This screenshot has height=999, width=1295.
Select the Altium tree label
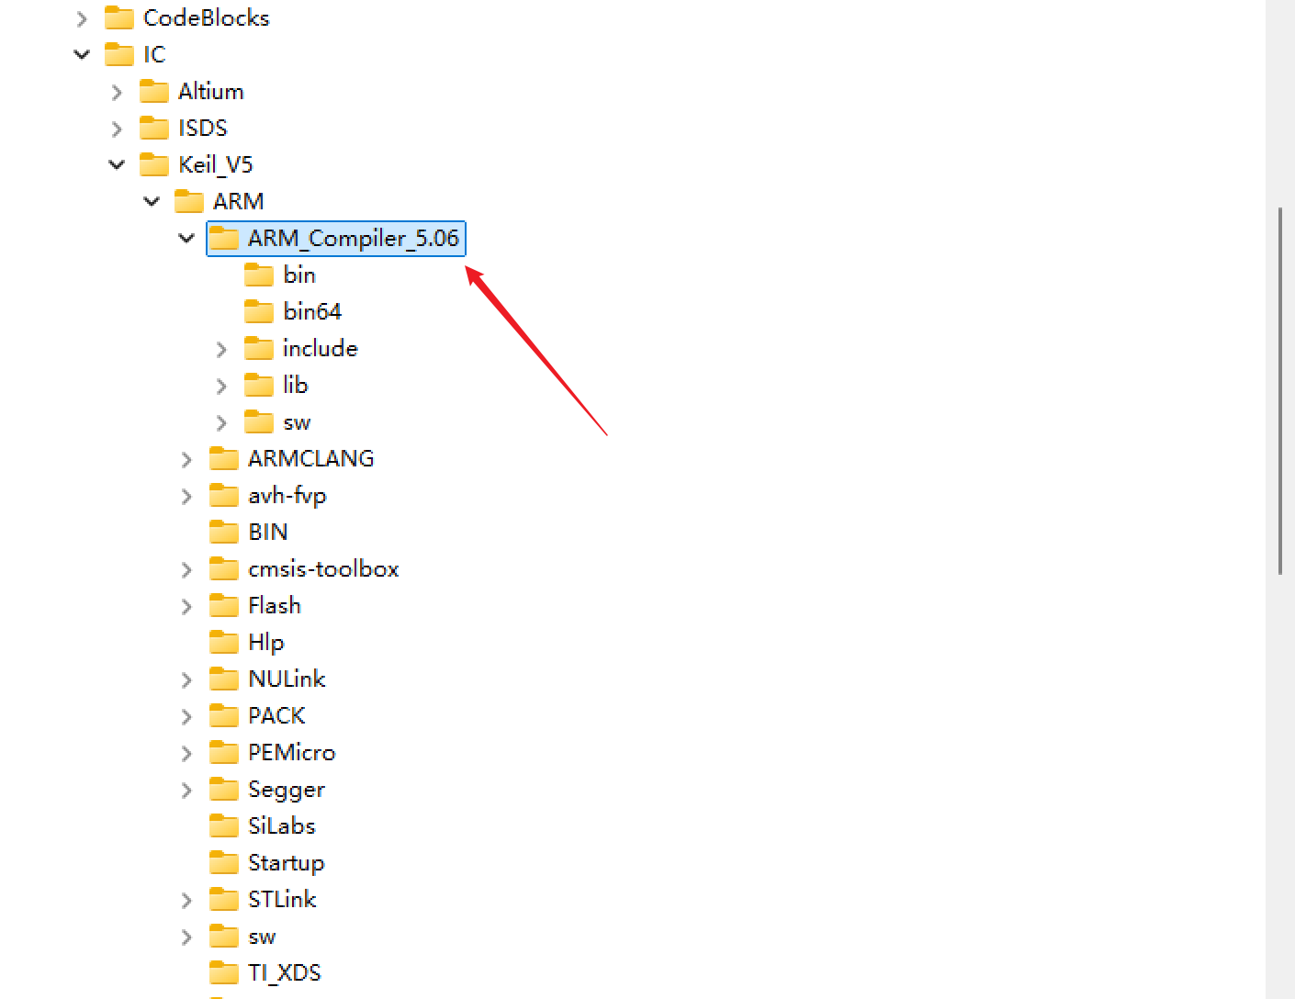210,92
